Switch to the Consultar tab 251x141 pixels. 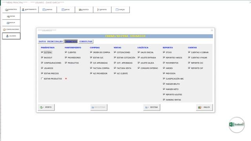click(86, 42)
